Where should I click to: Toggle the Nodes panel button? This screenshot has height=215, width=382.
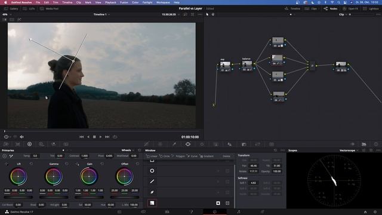(x=331, y=8)
